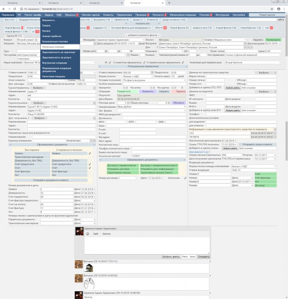The height and width of the screenshot is (299, 288).
Task: Select Наличные платежи in Финансы menu
Action: coord(60,47)
